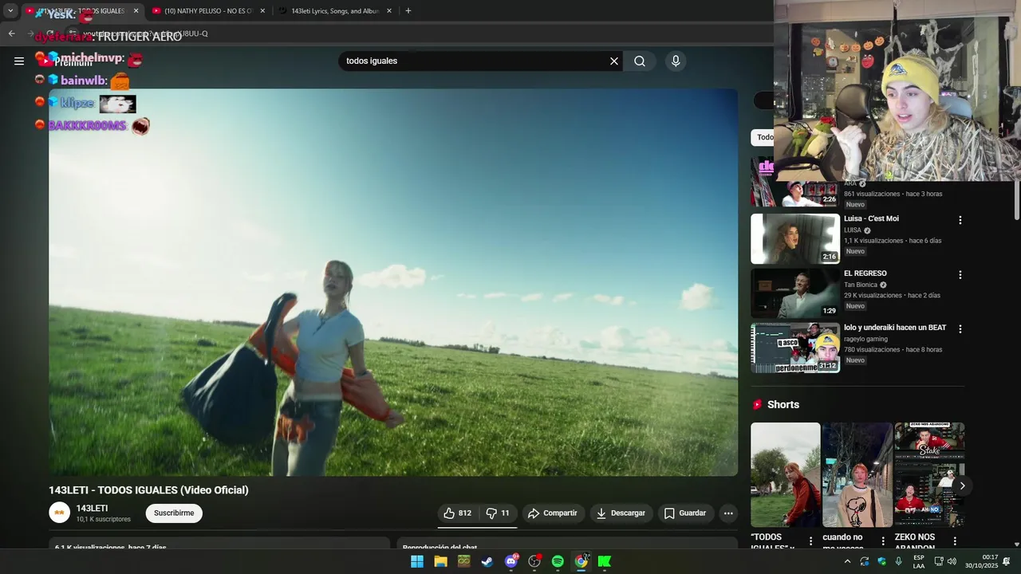Open the 143LETI channel avatar
Viewport: 1021px width, 574px height.
pyautogui.click(x=60, y=513)
